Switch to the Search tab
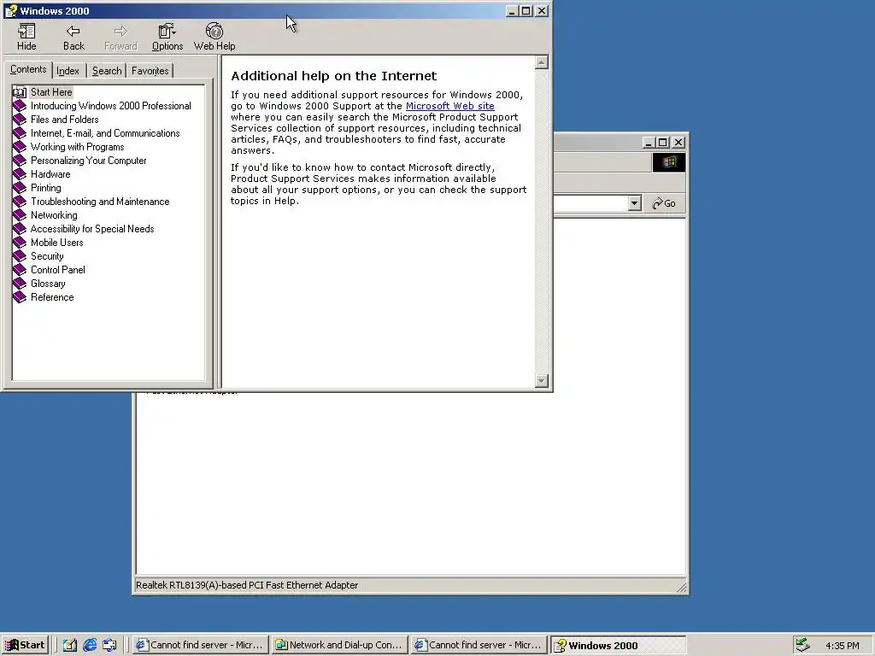The height and width of the screenshot is (656, 875). [x=107, y=71]
